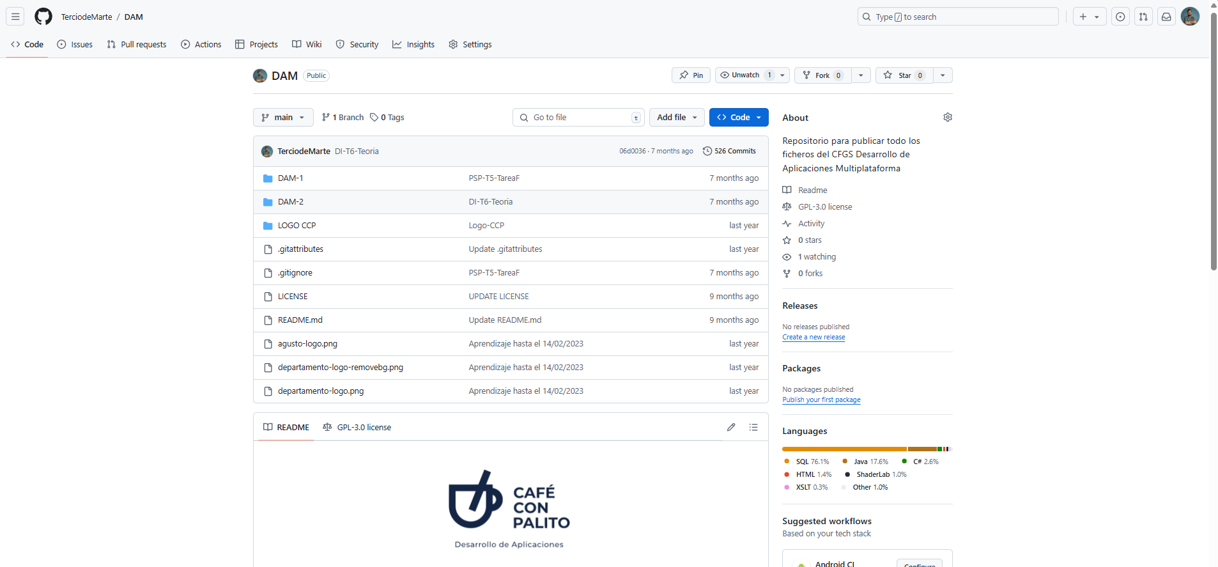The height and width of the screenshot is (567, 1218).
Task: Pin this repository
Action: pyautogui.click(x=691, y=75)
